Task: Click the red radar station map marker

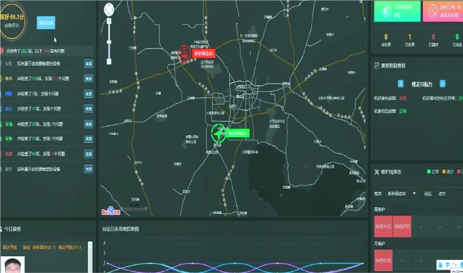Action: coord(186,53)
